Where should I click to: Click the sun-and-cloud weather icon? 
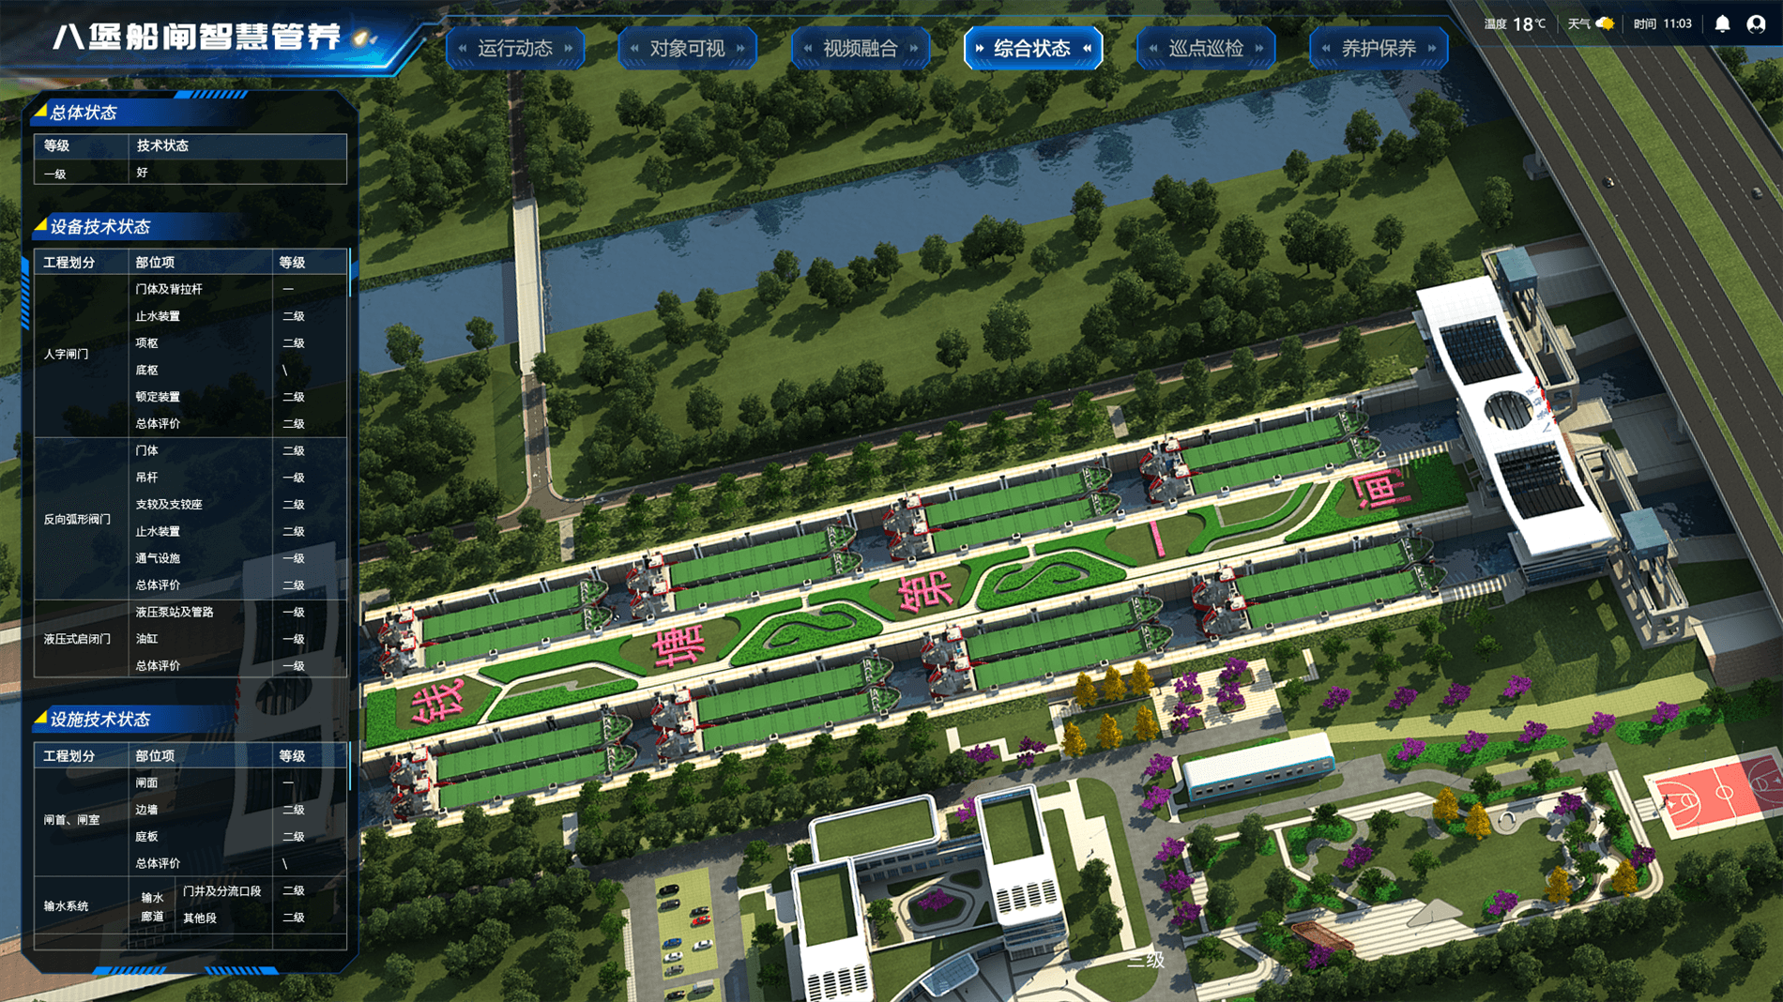(1606, 24)
